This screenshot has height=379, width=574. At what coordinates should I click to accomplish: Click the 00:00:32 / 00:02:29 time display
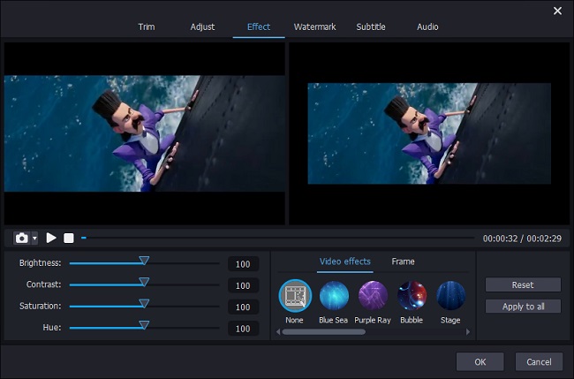[522, 239]
